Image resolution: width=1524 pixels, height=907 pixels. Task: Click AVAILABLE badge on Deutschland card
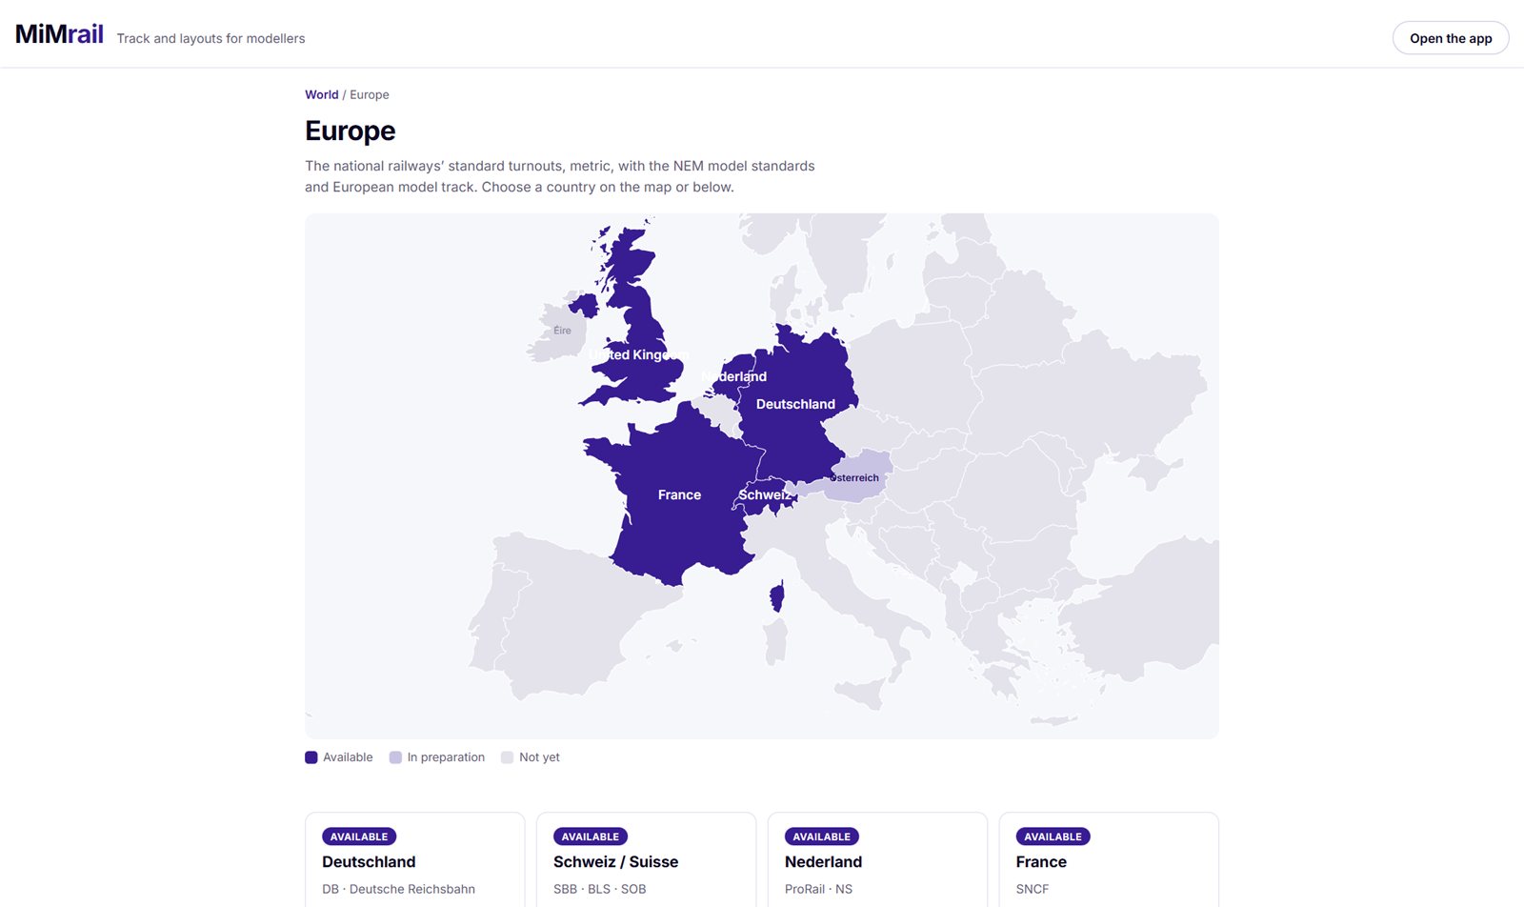click(x=359, y=836)
